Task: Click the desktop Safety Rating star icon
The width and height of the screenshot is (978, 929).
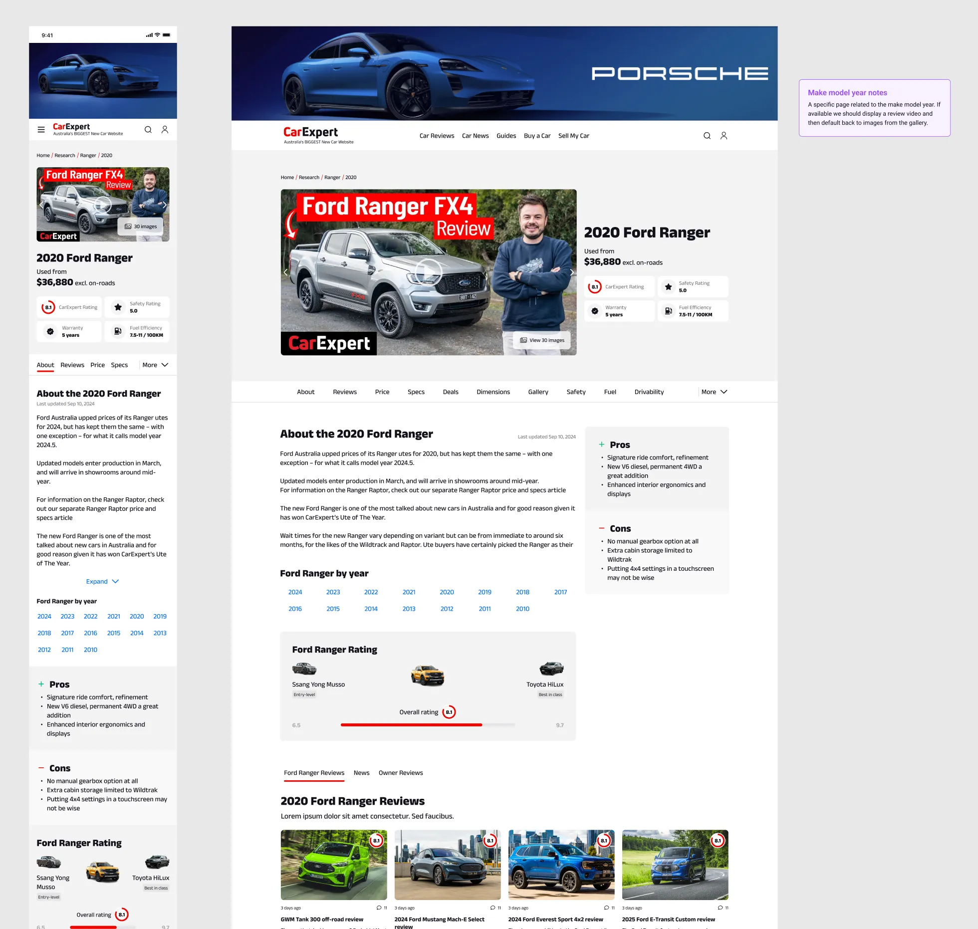Action: coord(668,287)
